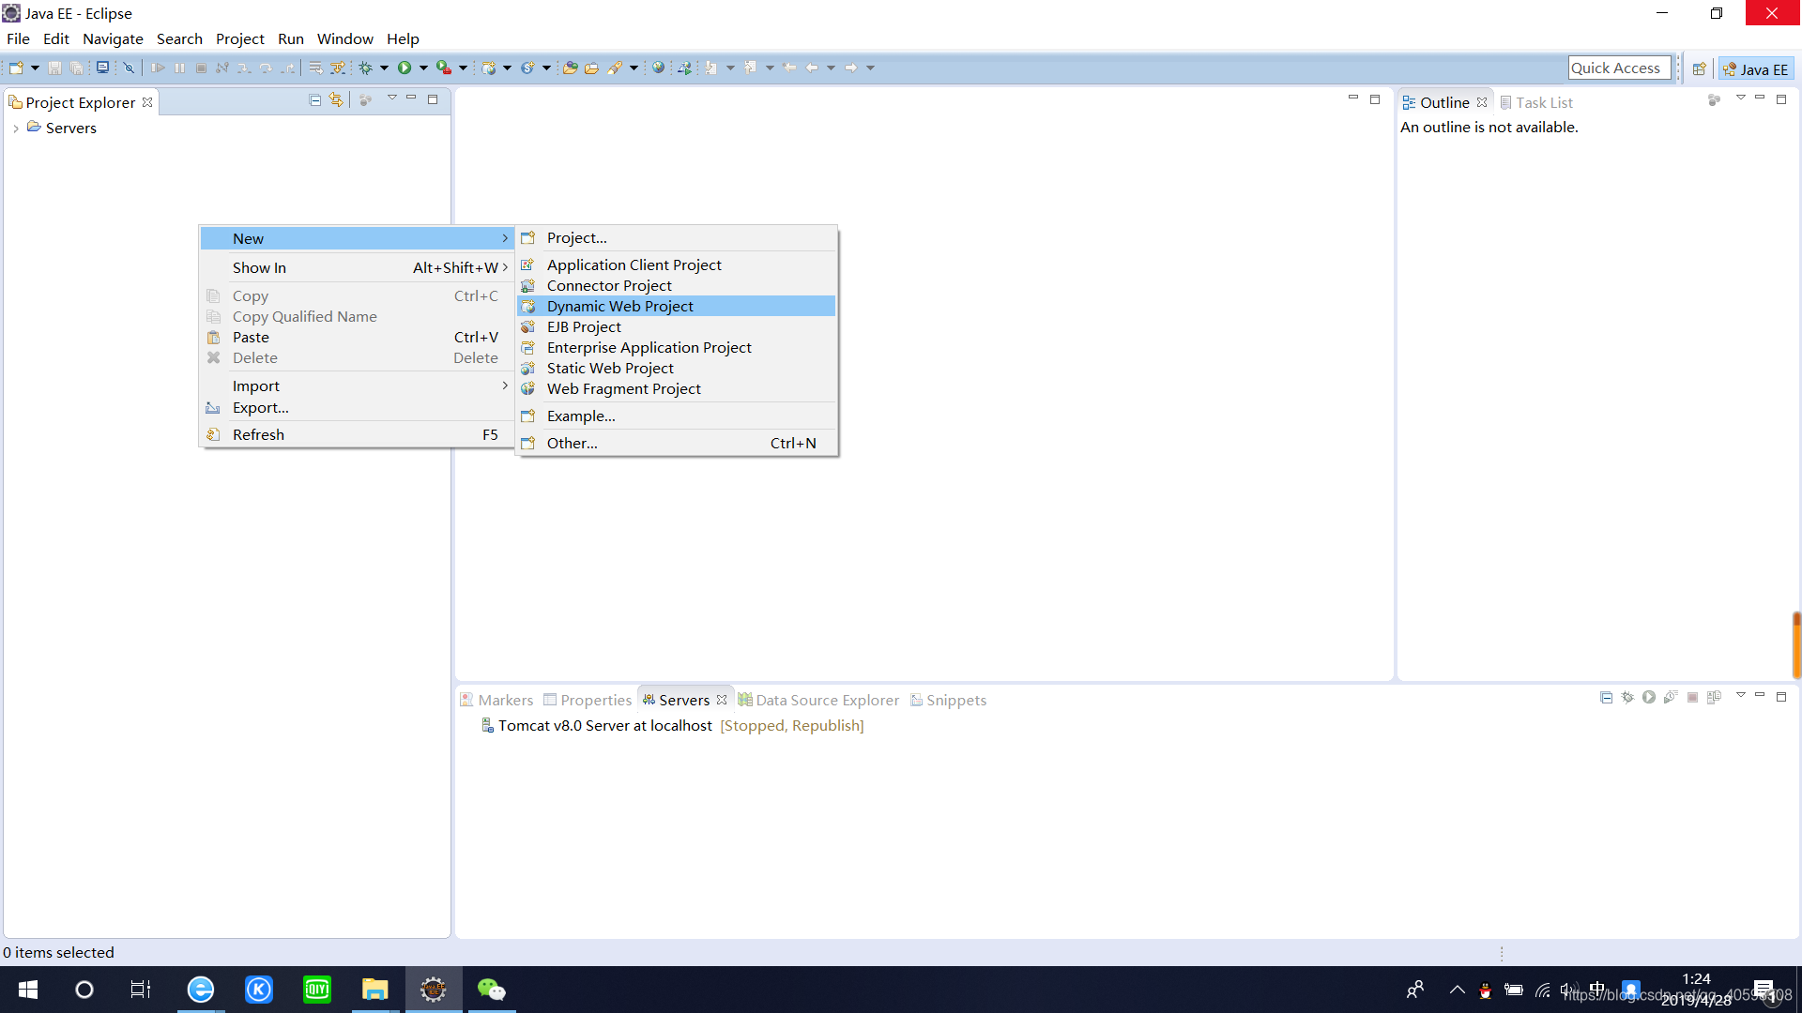
Task: Click the Debug bug icon in main toolbar
Action: [366, 68]
